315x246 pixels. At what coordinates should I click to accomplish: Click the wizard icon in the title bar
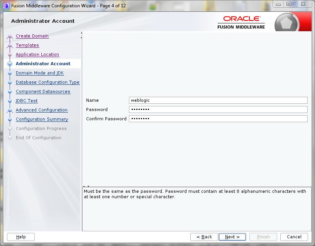(6, 6)
